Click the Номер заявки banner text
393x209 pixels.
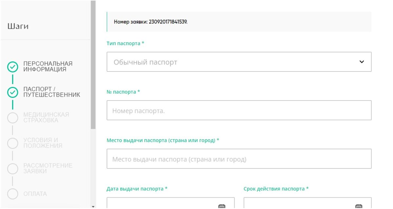(150, 22)
